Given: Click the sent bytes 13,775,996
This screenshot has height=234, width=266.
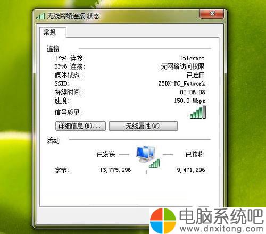Looking at the screenshot, I should [115, 170].
